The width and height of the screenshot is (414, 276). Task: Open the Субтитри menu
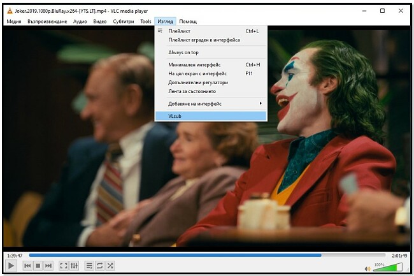point(124,22)
